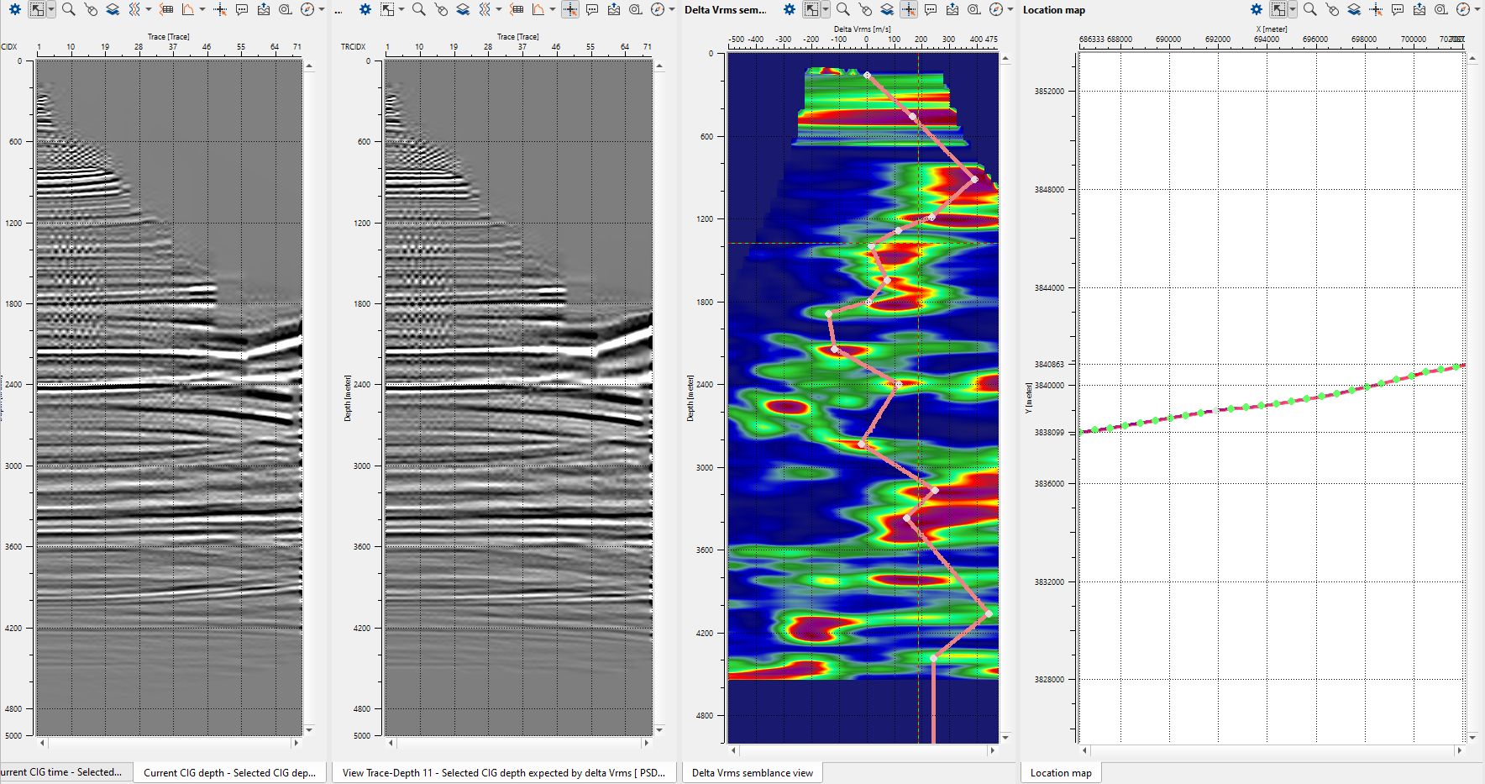Click the semblance panel's vertical scrollbar down arrow

(1005, 738)
